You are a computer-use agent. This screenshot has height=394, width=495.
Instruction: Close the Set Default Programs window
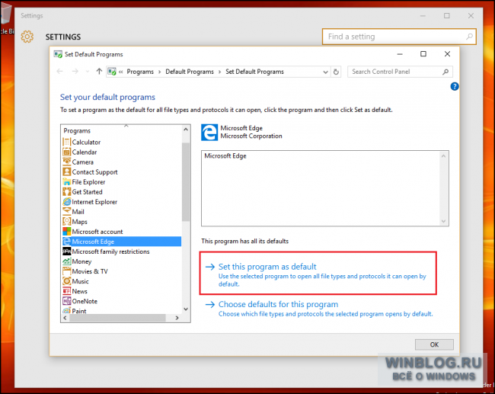[447, 54]
